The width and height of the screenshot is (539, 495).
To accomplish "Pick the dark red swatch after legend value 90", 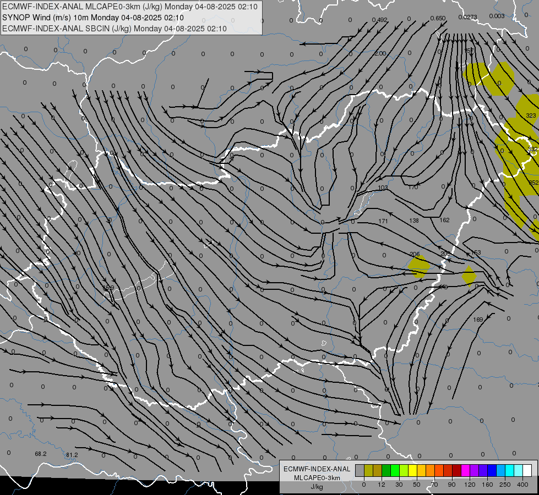I will point(456,471).
